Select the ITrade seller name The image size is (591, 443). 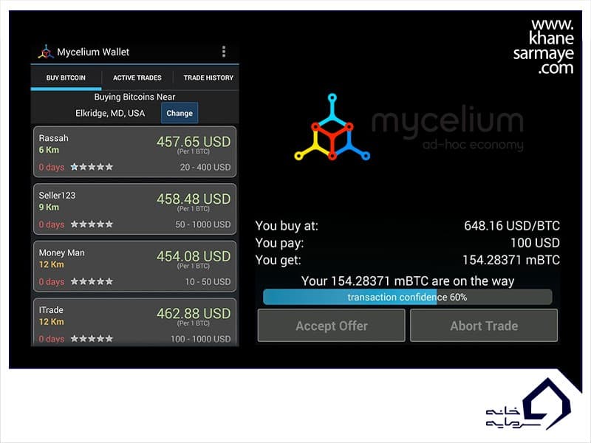(x=51, y=310)
